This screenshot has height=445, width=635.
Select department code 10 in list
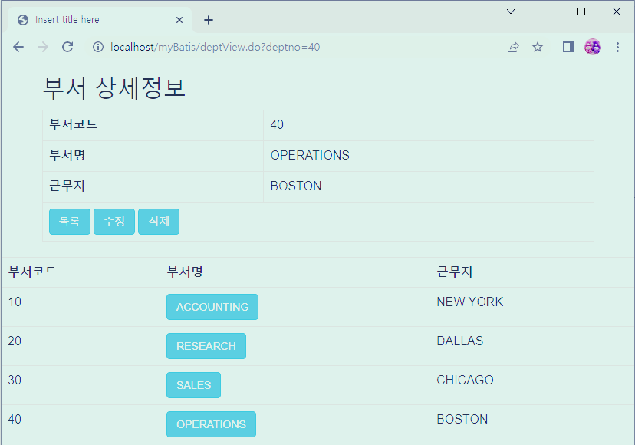15,302
